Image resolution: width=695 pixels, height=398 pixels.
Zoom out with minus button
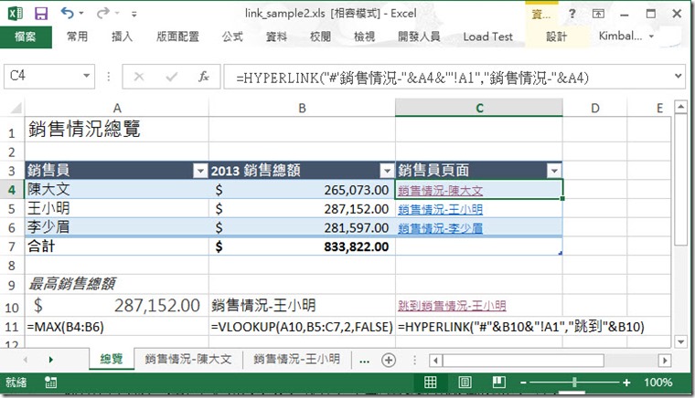(x=523, y=382)
